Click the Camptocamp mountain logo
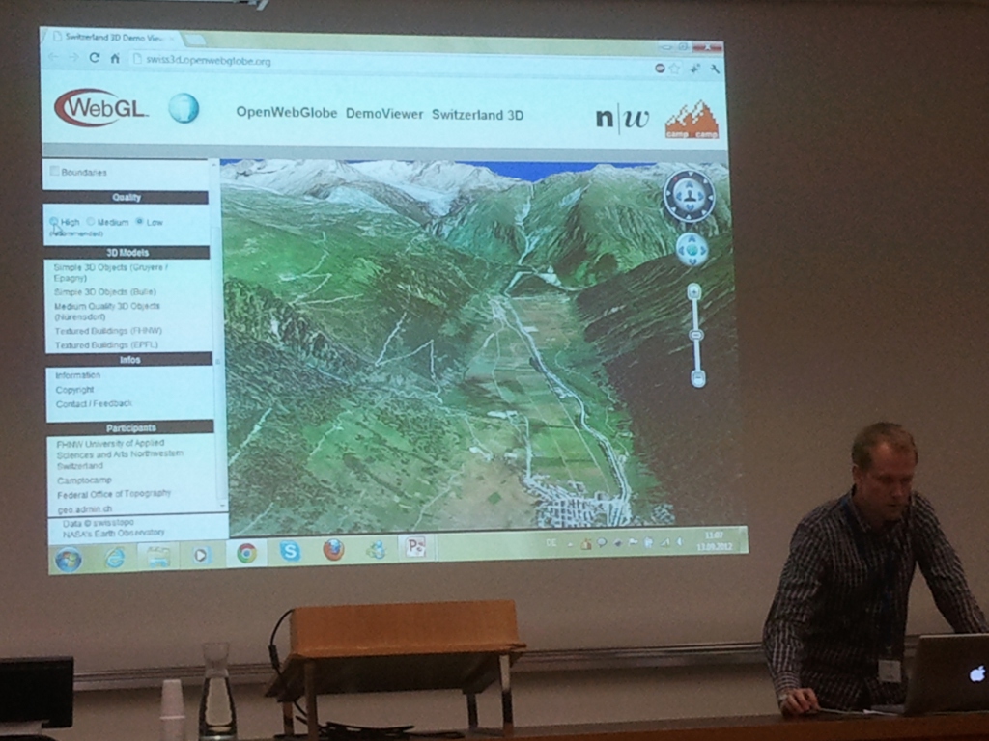This screenshot has height=741, width=989. [x=692, y=120]
